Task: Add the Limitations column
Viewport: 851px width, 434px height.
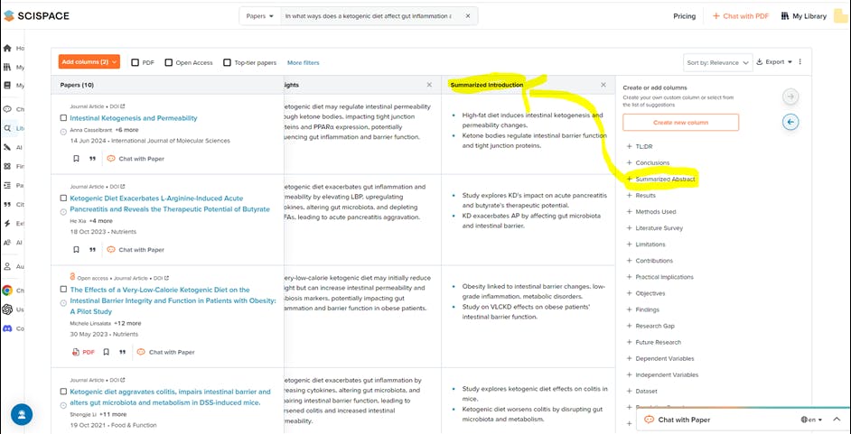Action: (645, 245)
